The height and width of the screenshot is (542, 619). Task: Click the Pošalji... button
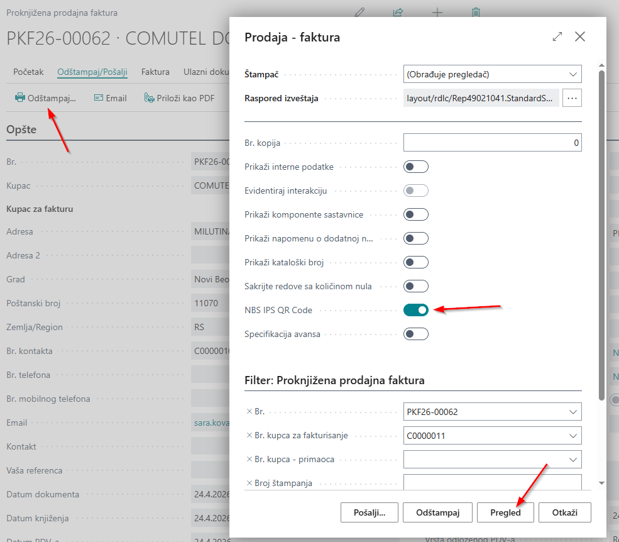point(370,512)
